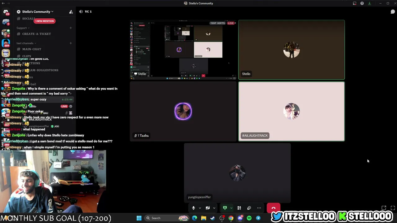Open OBS Studio from the taskbar
Viewport: 397px width, 223px height.
click(x=222, y=218)
